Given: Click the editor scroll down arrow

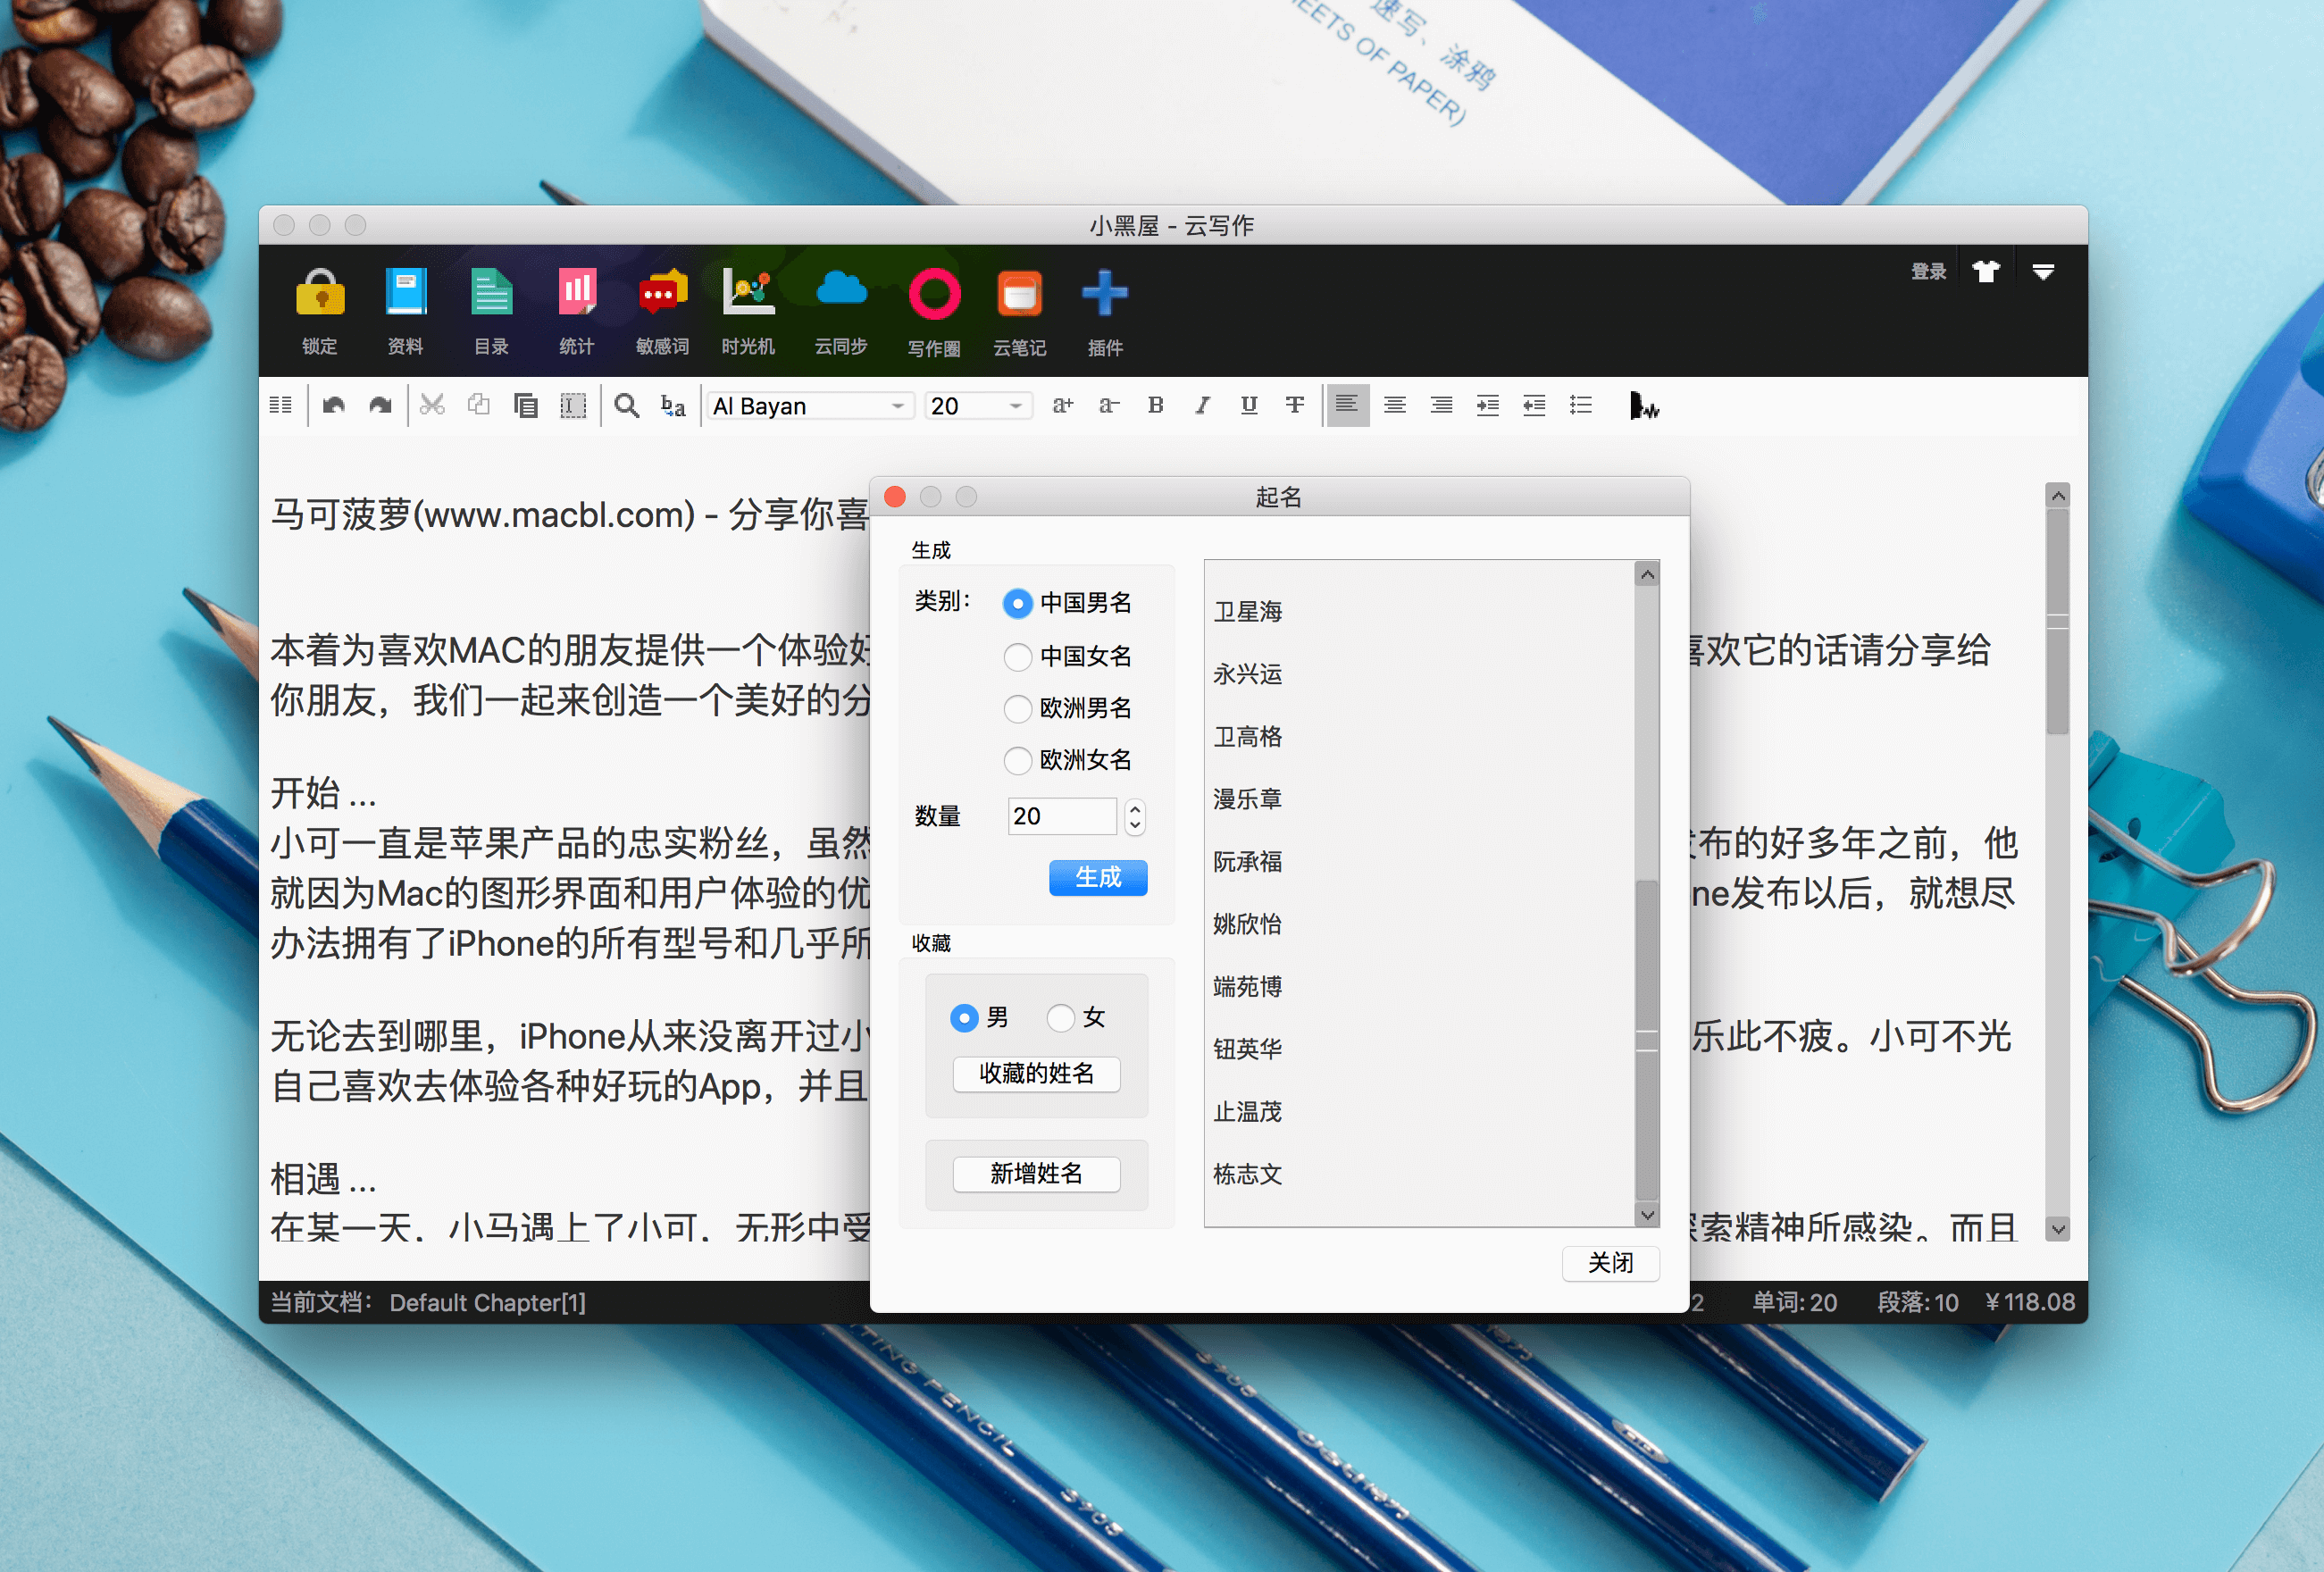Looking at the screenshot, I should pos(2057,1229).
